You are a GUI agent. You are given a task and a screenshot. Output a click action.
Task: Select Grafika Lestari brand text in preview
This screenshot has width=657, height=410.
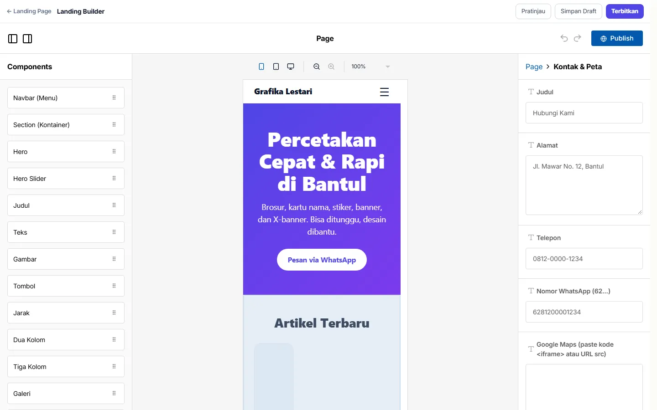(x=283, y=92)
